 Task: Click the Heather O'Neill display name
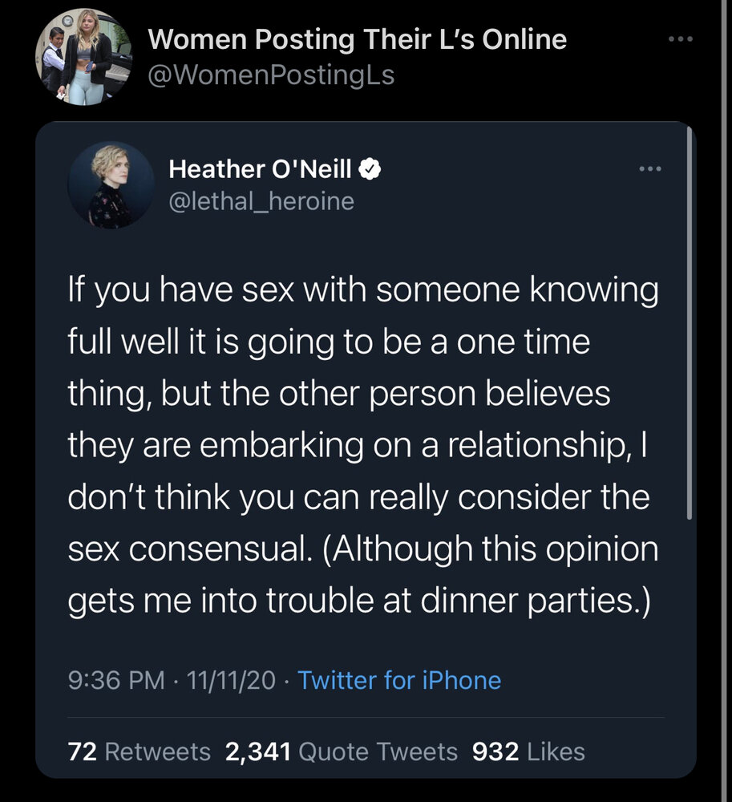tap(261, 169)
